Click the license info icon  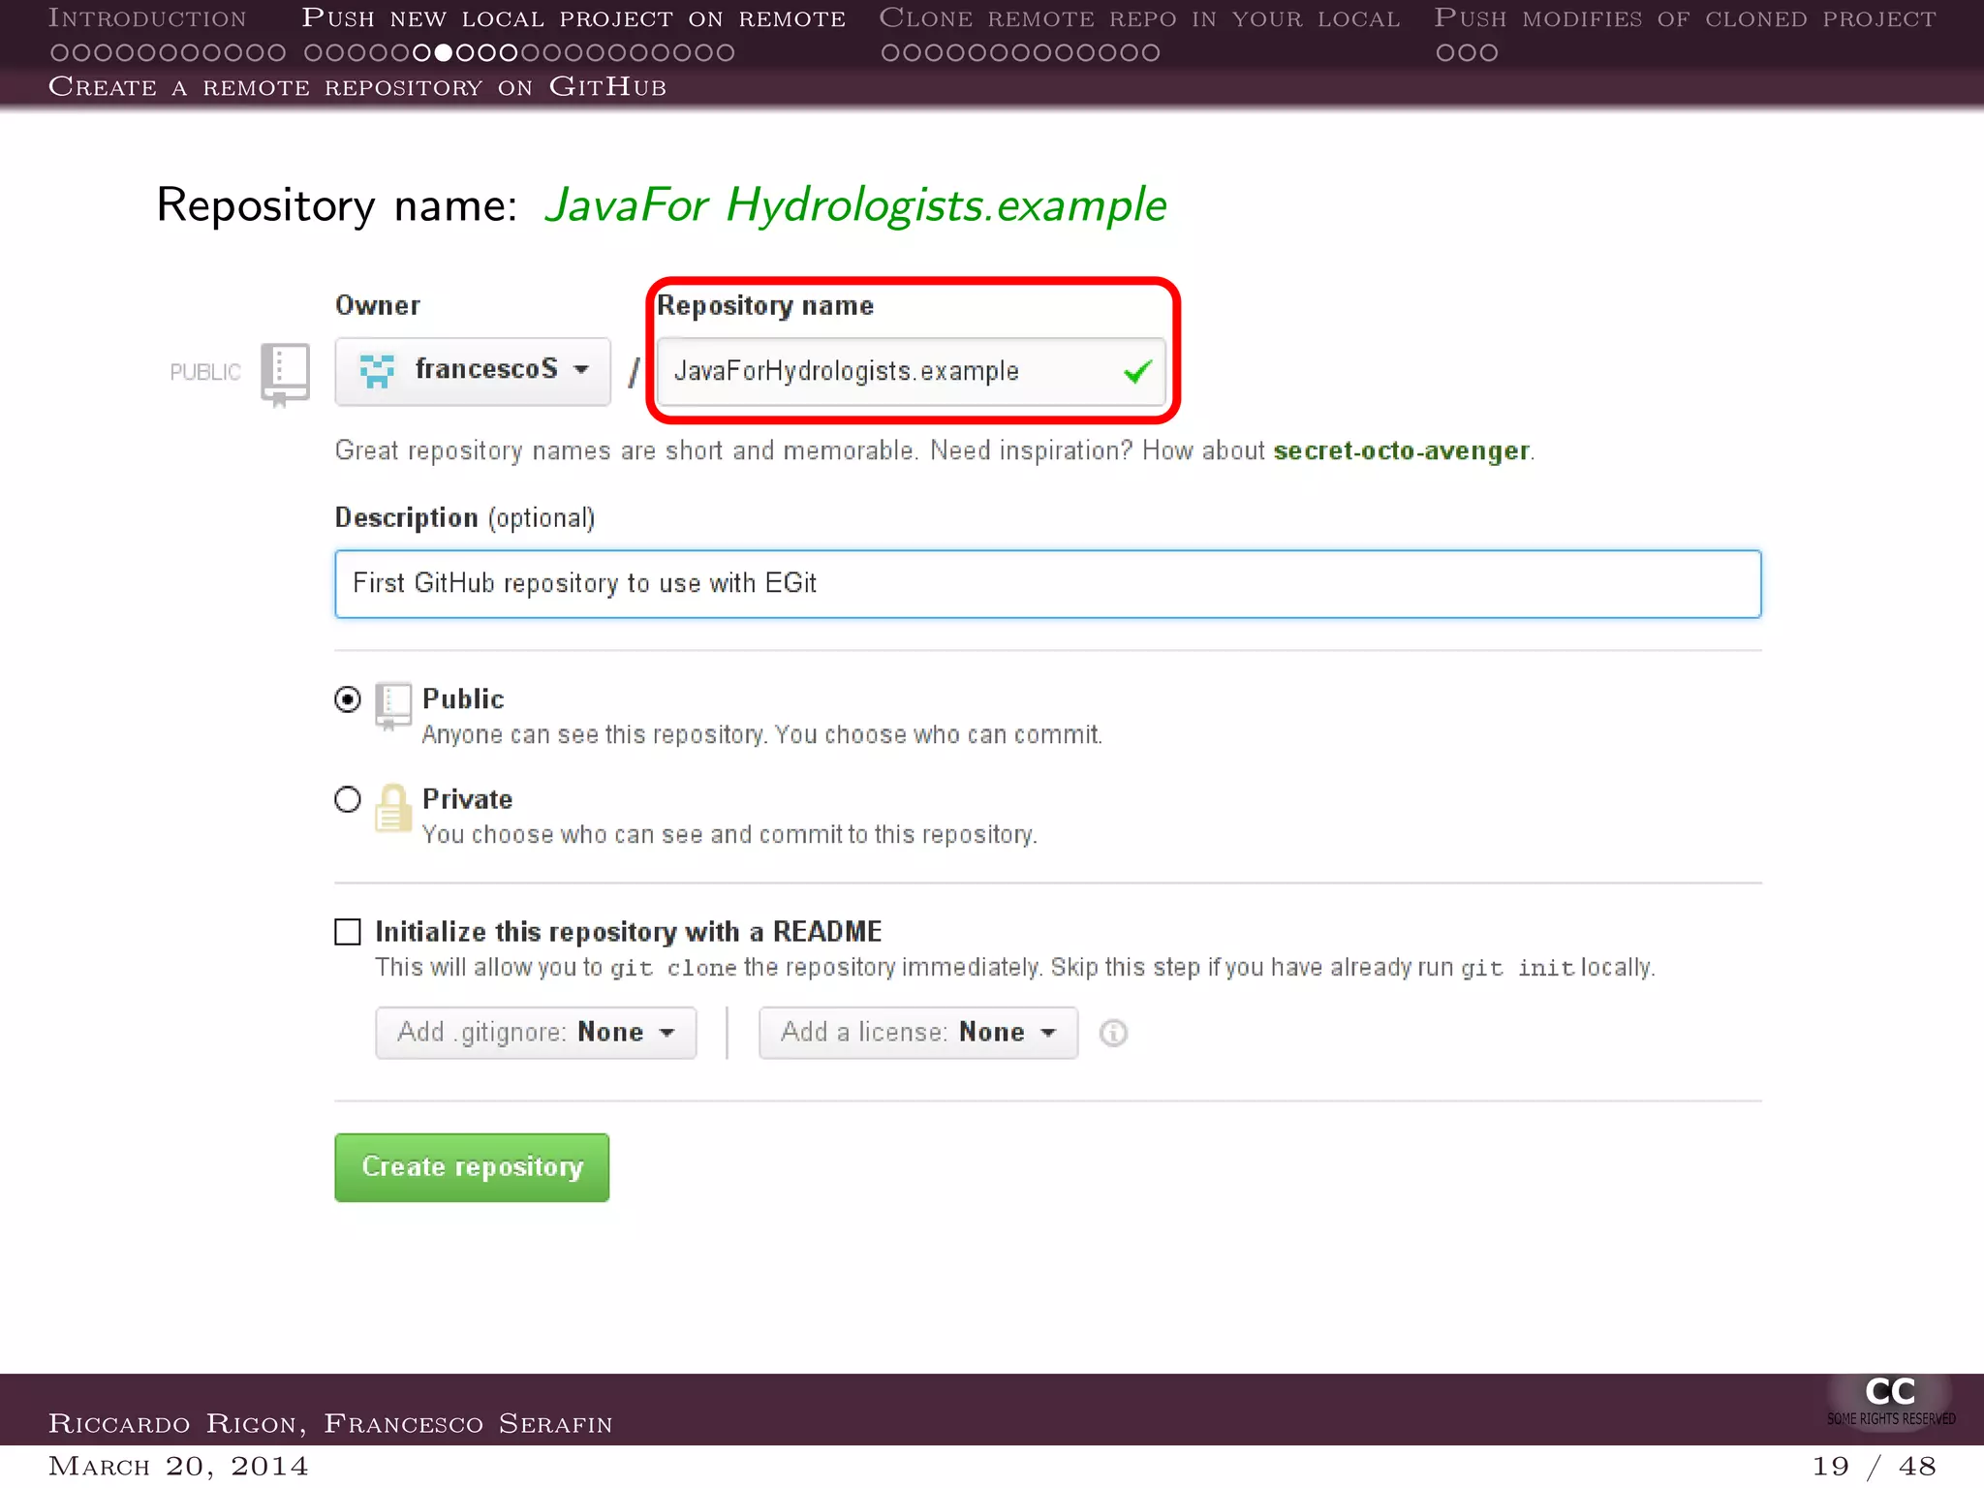click(1113, 1034)
